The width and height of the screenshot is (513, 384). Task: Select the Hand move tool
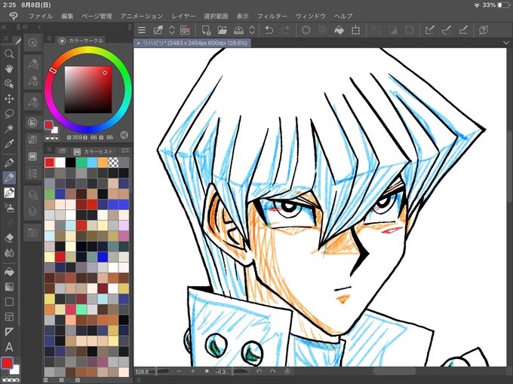tap(9, 69)
